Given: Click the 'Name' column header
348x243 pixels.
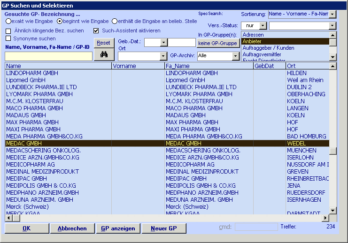Looking at the screenshot, I should [58, 66].
